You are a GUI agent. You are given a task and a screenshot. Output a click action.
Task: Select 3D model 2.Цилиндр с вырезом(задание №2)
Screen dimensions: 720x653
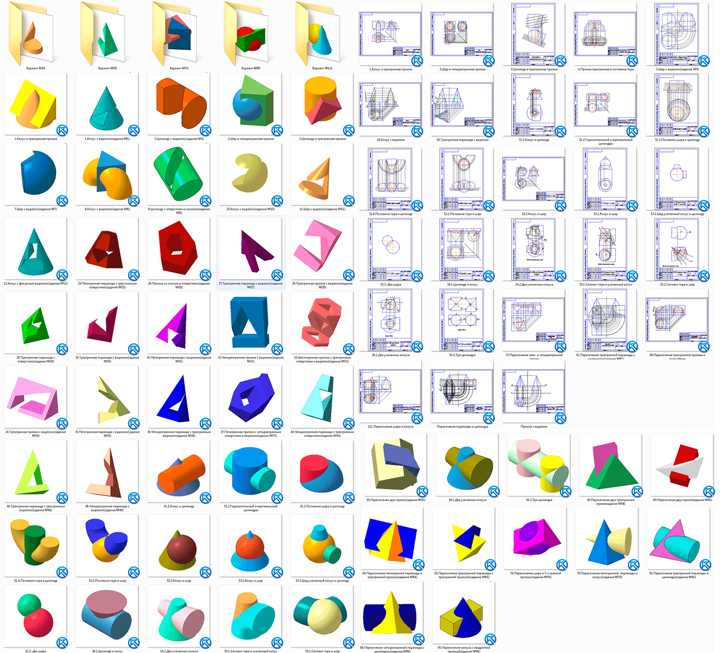coord(179,104)
